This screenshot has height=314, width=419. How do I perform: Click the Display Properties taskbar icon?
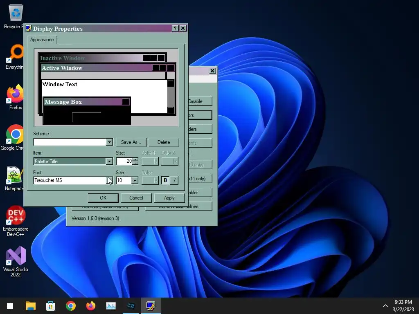tap(151, 306)
